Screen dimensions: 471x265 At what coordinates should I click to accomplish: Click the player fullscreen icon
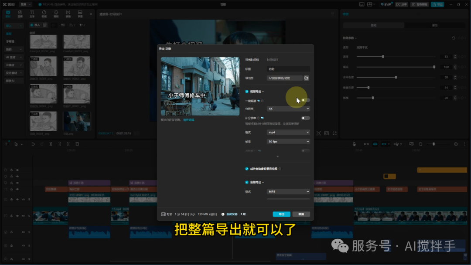334,133
